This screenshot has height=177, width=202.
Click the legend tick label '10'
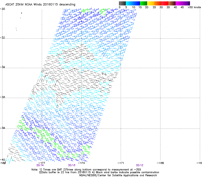(x=133, y=7)
